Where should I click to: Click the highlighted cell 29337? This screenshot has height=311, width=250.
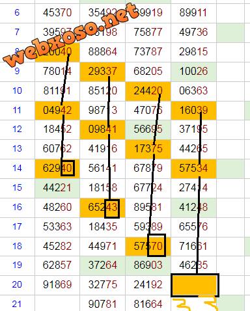pyautogui.click(x=103, y=71)
